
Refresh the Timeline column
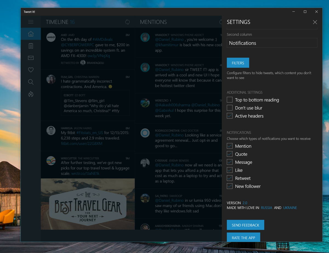[127, 22]
